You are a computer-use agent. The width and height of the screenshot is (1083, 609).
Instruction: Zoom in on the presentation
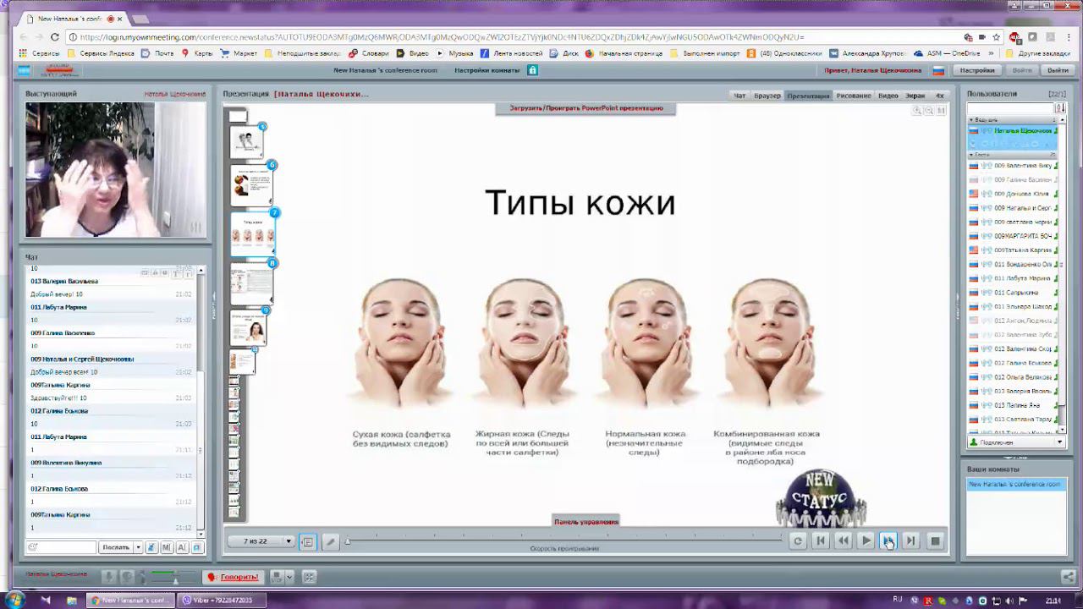coord(917,111)
